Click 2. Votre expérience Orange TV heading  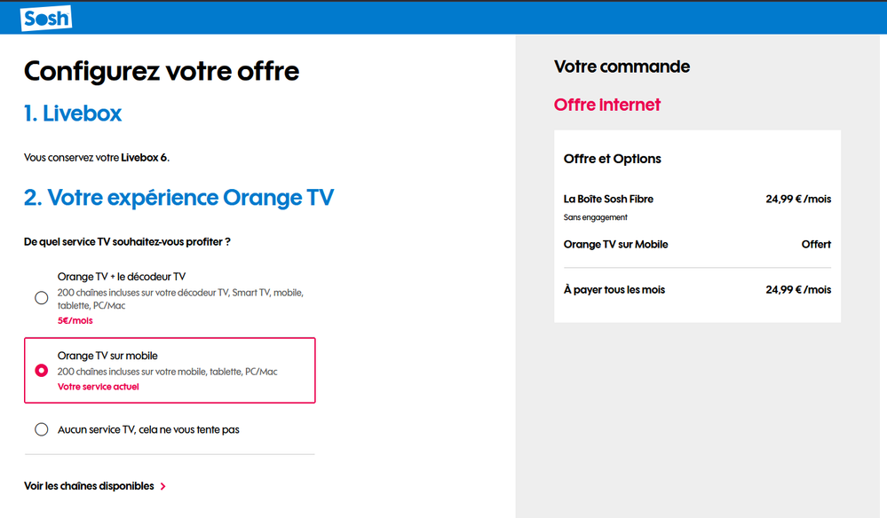pos(178,198)
